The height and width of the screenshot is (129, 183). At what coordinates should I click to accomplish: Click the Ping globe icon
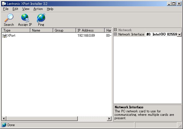click(x=41, y=18)
